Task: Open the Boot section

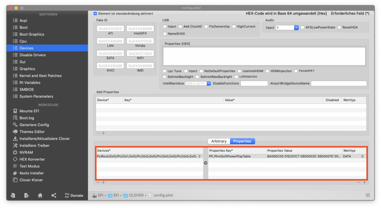Action: 24,27
